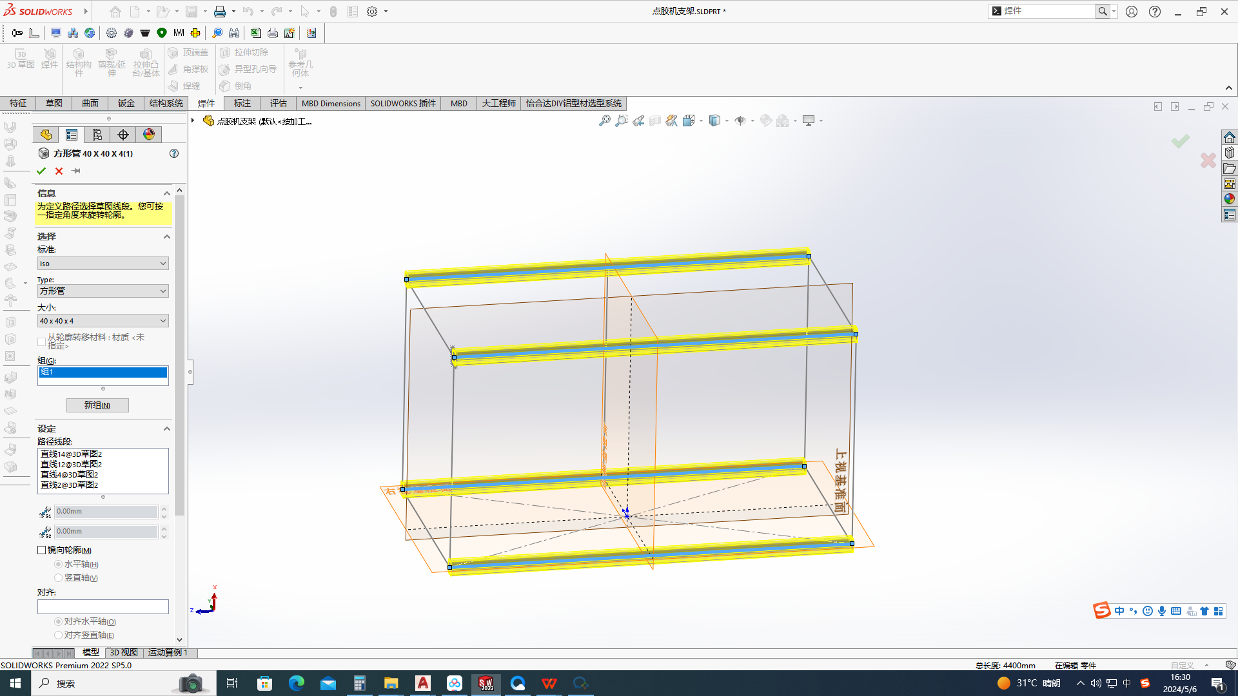Select 组1 in the group list
Viewport: 1238px width, 696px height.
[x=103, y=372]
